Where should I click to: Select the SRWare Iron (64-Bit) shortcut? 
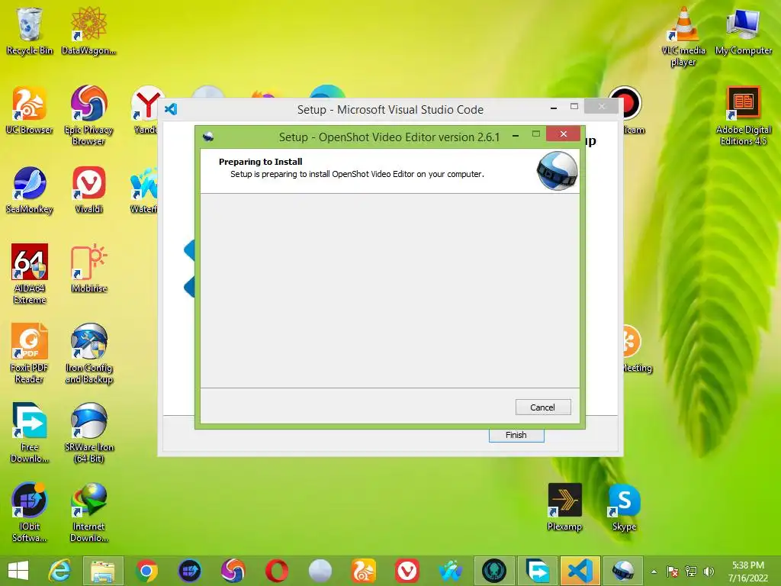pos(88,433)
